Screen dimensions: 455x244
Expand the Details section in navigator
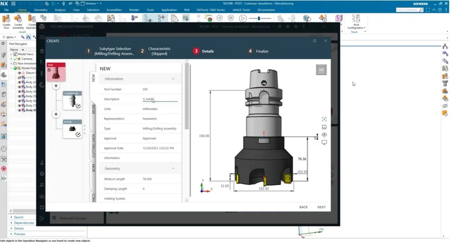[18, 228]
